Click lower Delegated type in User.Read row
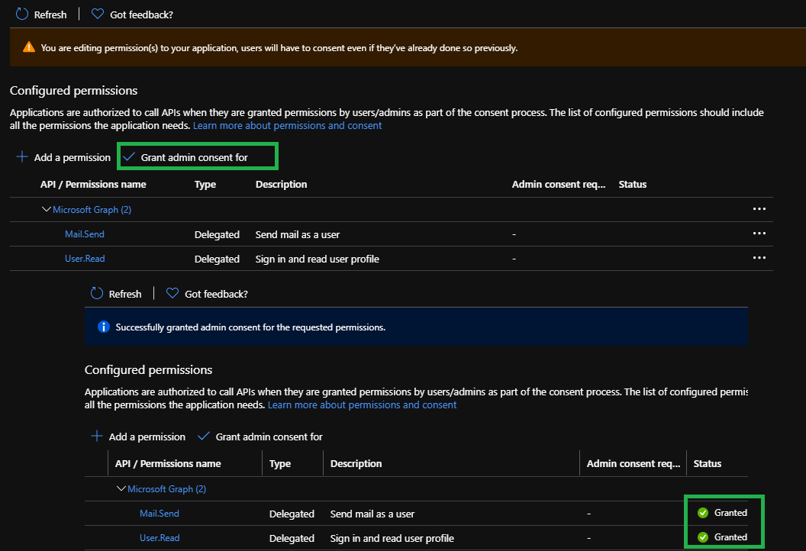Screen dimensions: 806x551 [292, 538]
